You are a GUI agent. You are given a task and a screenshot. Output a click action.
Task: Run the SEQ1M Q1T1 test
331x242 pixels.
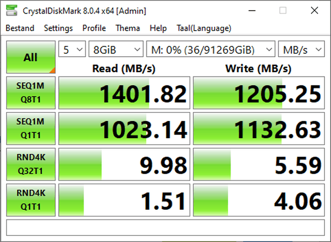[x=31, y=129]
